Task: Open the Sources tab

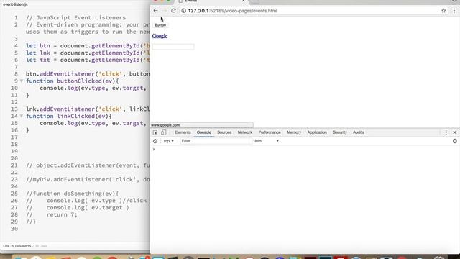Action: [x=224, y=132]
